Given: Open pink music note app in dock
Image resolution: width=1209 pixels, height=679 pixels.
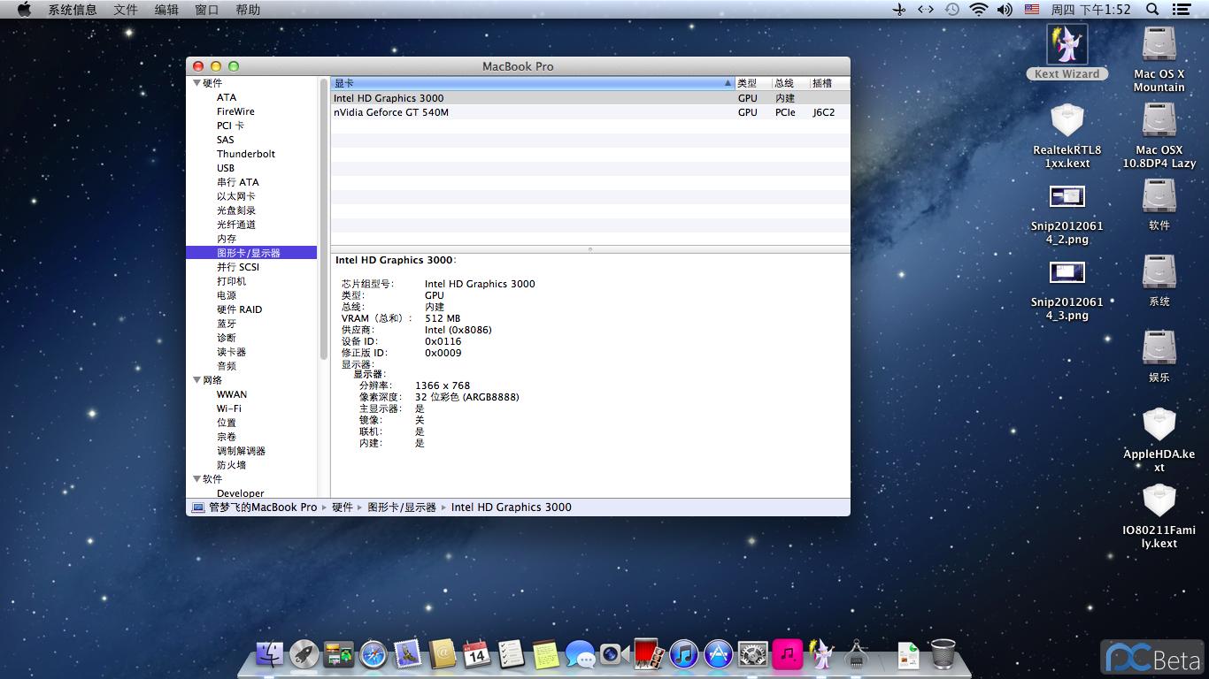Looking at the screenshot, I should tap(787, 654).
